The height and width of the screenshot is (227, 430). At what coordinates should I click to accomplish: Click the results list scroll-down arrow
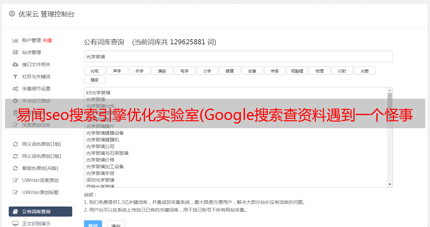pos(390,184)
